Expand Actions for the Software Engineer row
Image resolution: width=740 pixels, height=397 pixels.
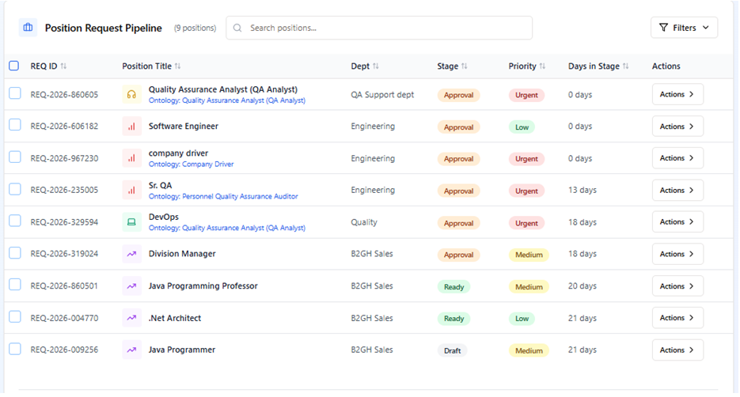tap(677, 127)
